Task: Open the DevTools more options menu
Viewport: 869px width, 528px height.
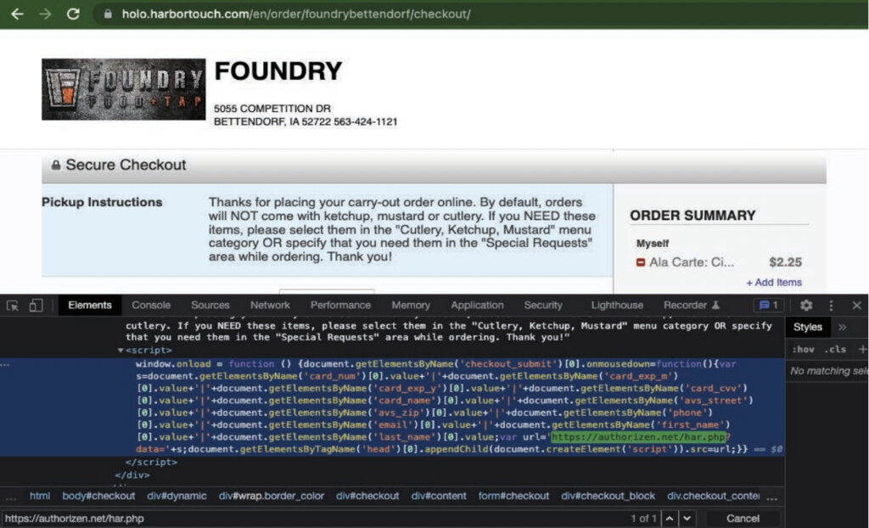Action: pos(831,305)
